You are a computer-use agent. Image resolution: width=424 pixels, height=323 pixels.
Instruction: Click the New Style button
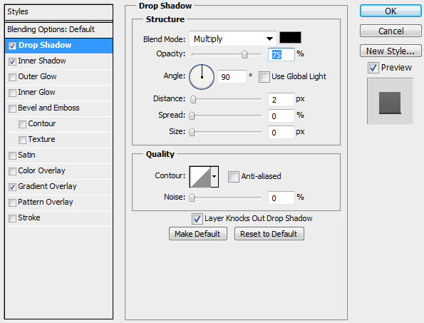[x=391, y=51]
